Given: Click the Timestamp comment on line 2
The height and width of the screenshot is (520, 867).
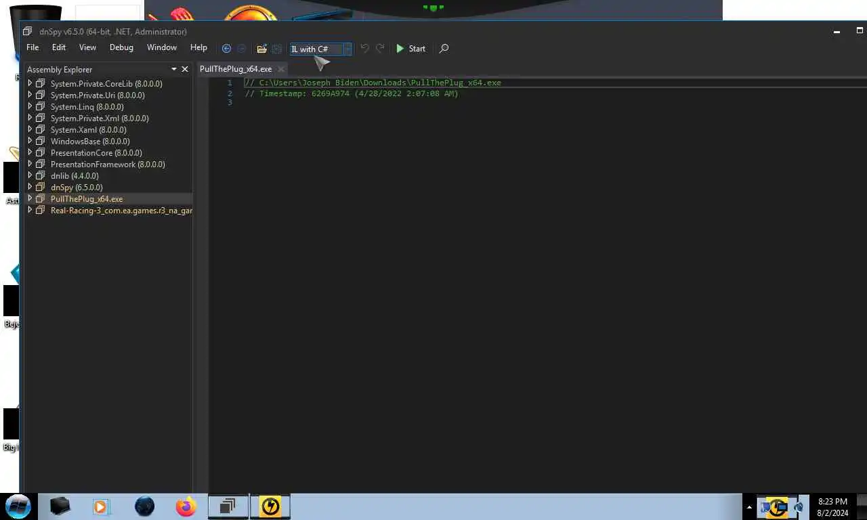Looking at the screenshot, I should [x=352, y=93].
